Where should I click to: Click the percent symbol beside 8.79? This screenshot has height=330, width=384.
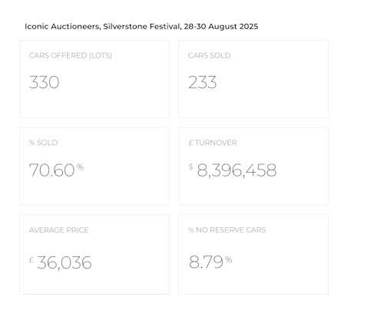pyautogui.click(x=229, y=260)
